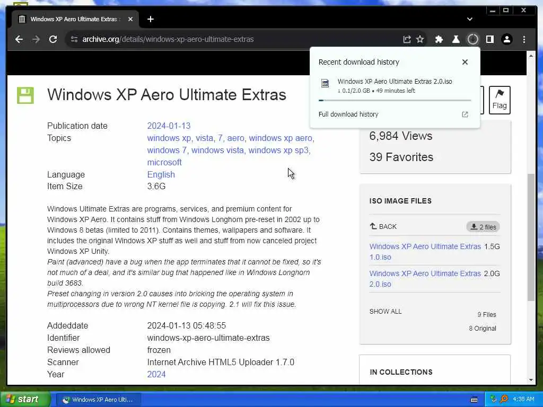Open the 'windows xp sp3' topic link
Screen dimensions: 543x407
pyautogui.click(x=278, y=150)
